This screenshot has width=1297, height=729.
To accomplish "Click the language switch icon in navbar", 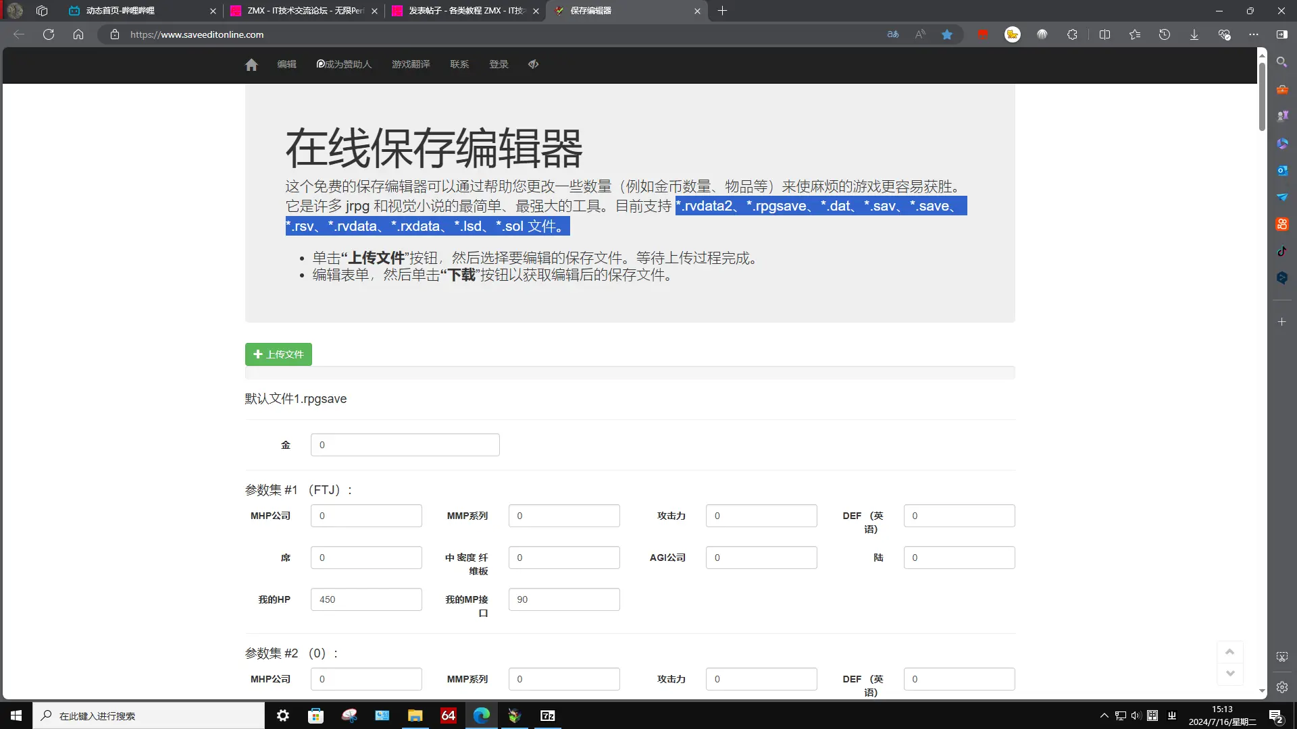I will tap(533, 64).
